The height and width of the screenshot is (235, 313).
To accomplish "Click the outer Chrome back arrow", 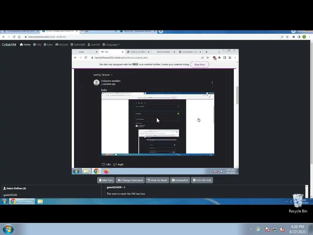I will tap(4, 37).
